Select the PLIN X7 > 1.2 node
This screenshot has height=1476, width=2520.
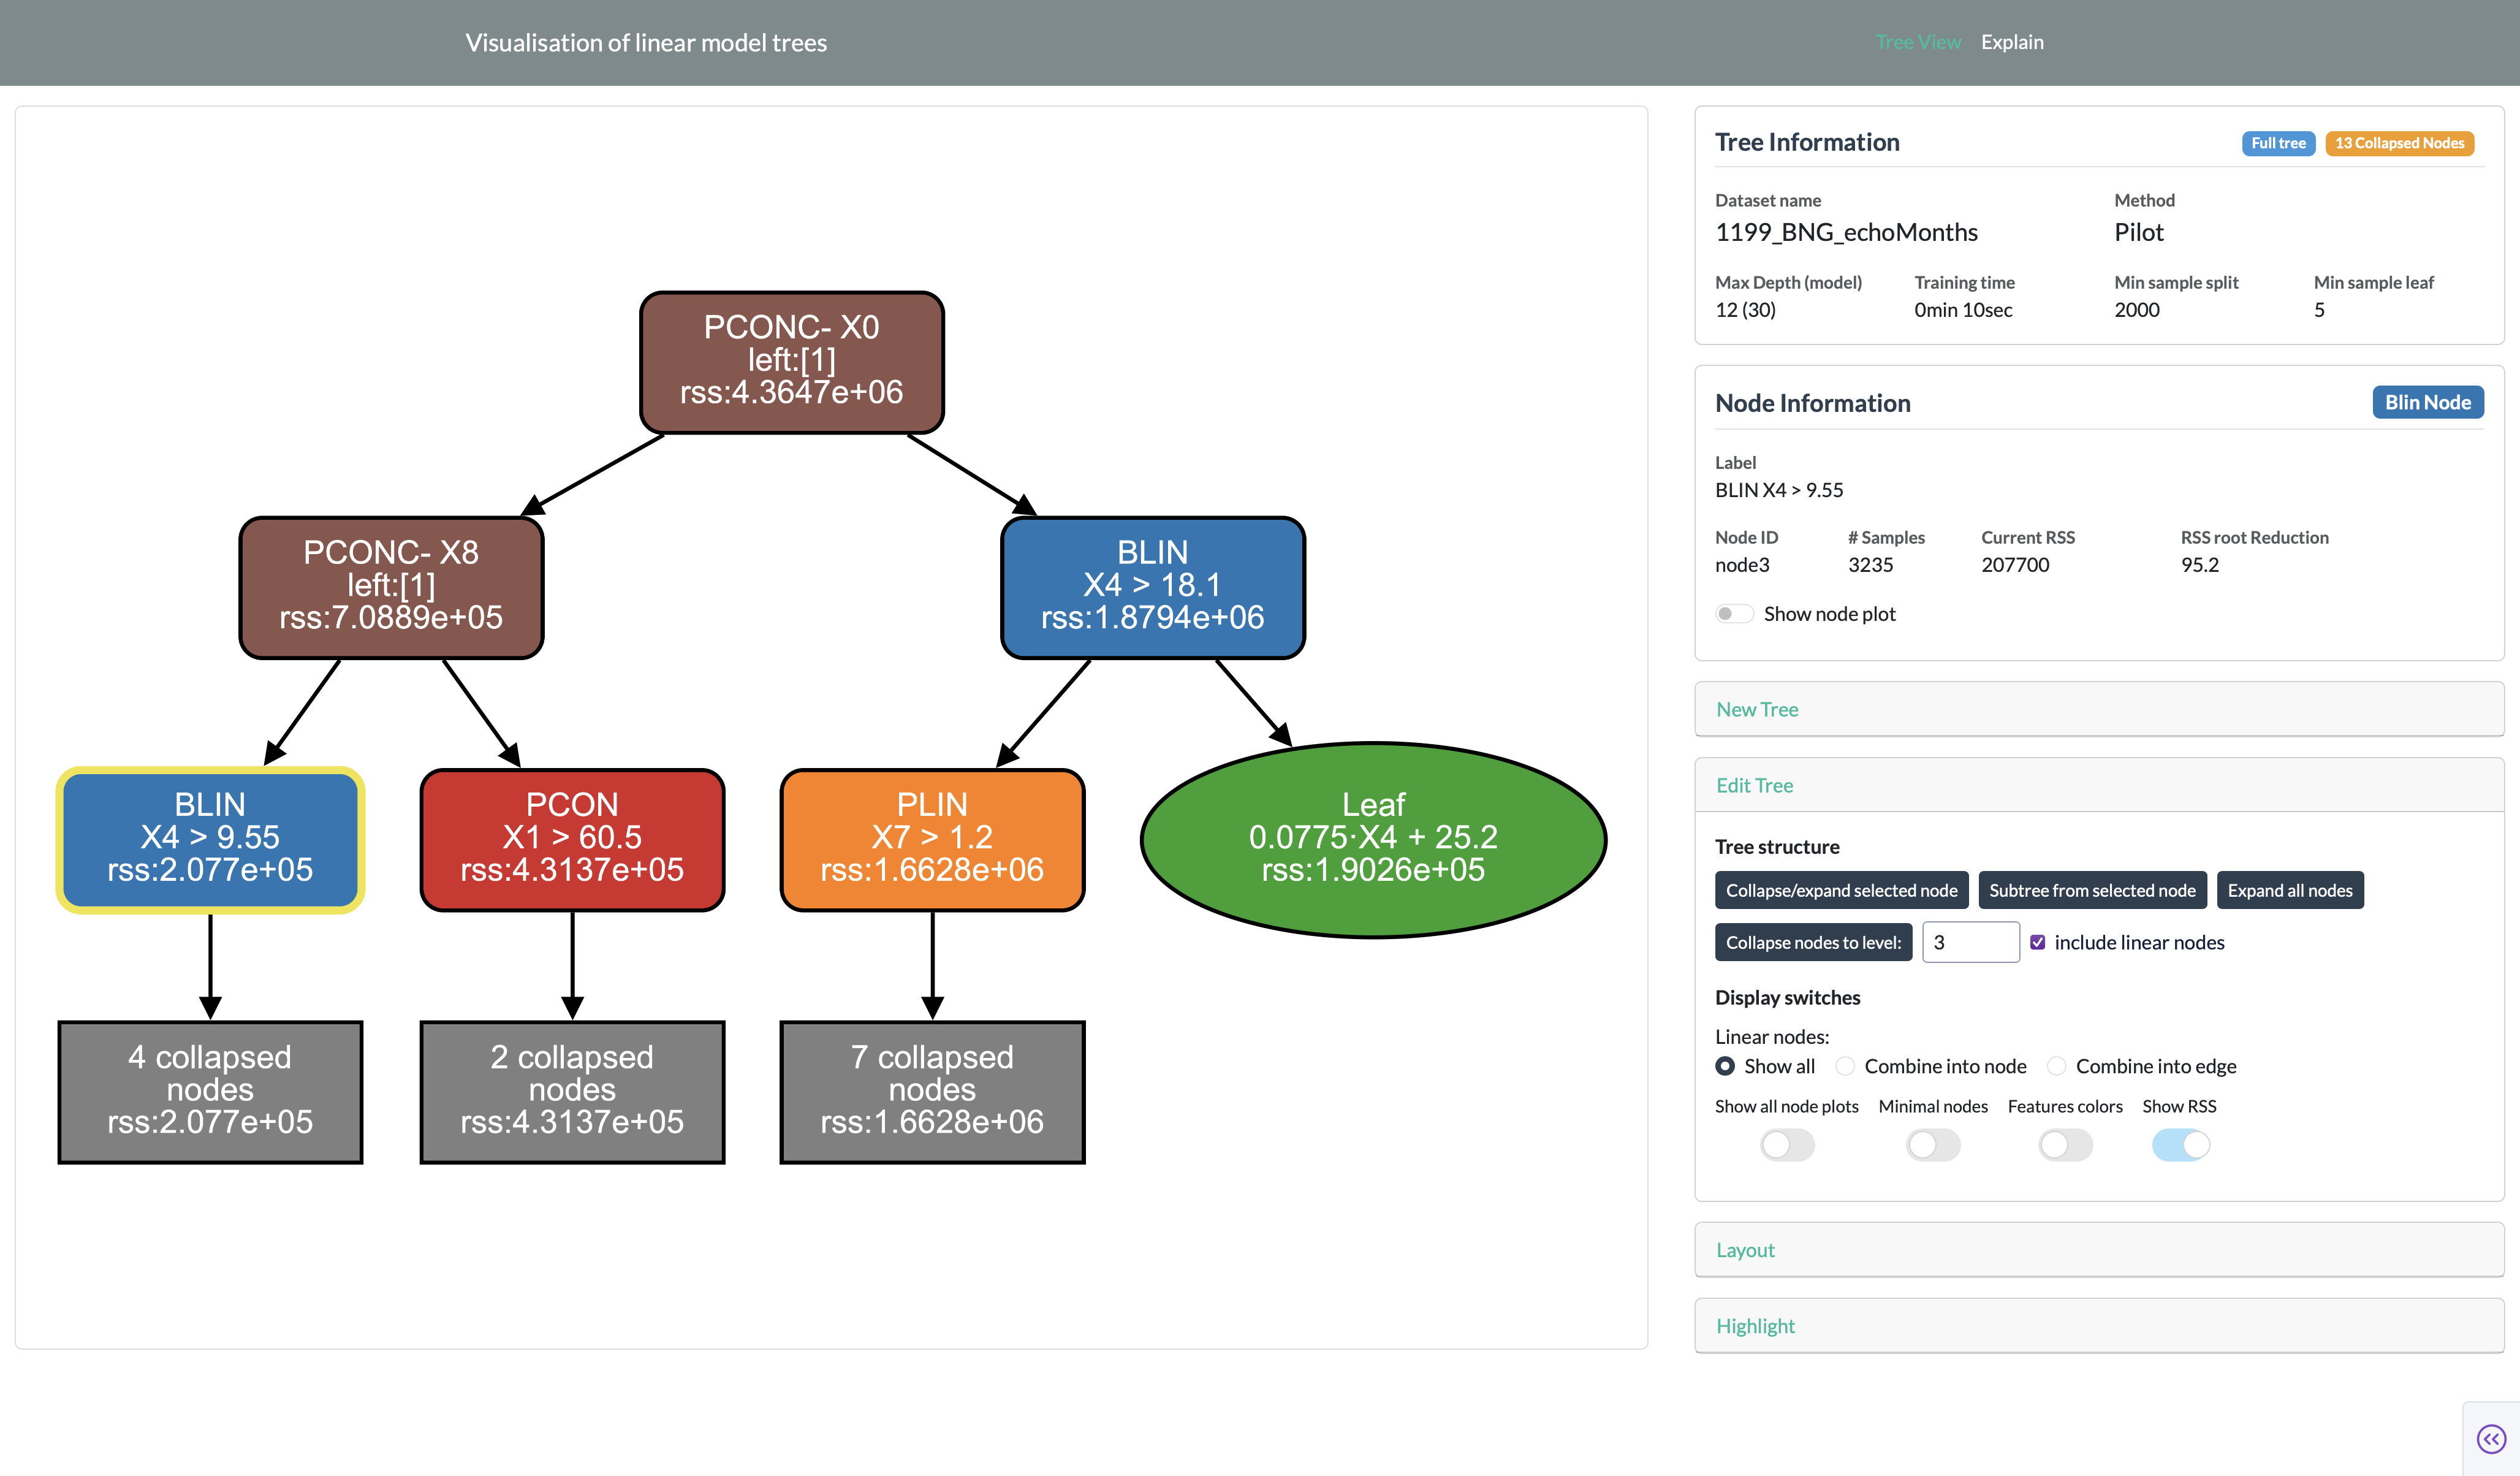pos(932,840)
